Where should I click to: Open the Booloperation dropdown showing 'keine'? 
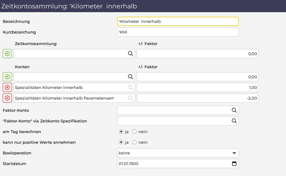pyautogui.click(x=178, y=153)
